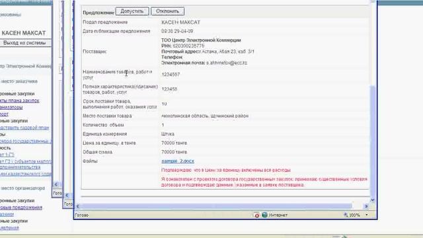
Task: Click 'КАСЕН МАКСАТ' user name in background page
Action: (24, 33)
